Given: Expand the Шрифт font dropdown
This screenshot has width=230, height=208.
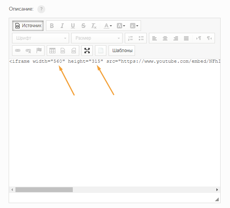Looking at the screenshot, I should [41, 38].
